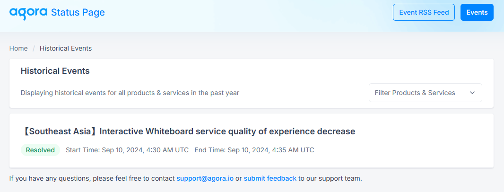Click 'to our support team' footer text

[x=330, y=178]
